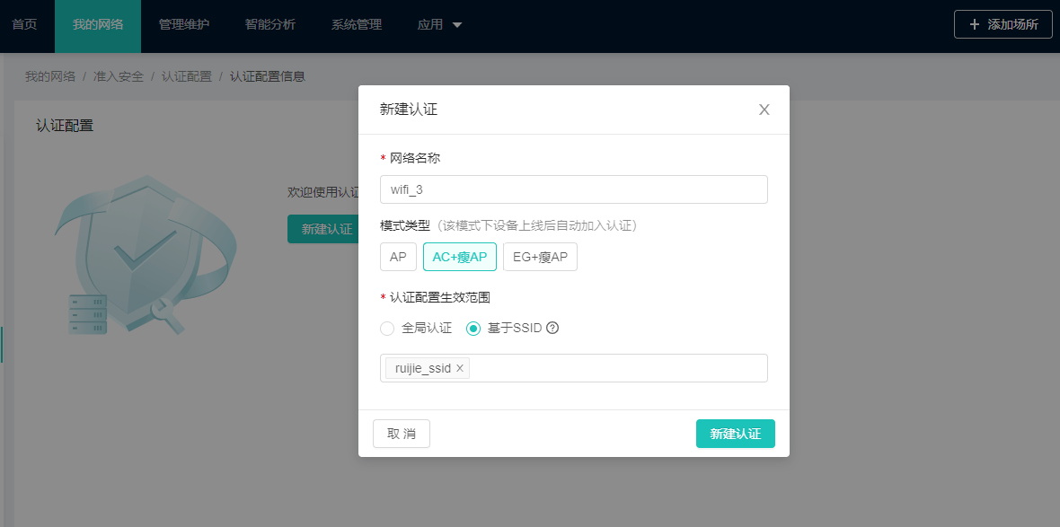The height and width of the screenshot is (527, 1060).
Task: Choose AP mode type
Action: pyautogui.click(x=398, y=257)
